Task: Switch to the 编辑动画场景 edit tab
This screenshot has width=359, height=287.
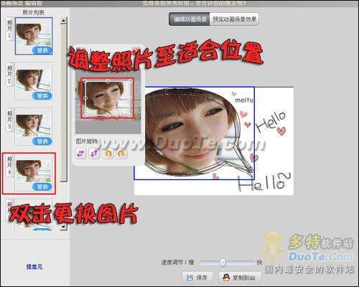Action: [x=190, y=19]
